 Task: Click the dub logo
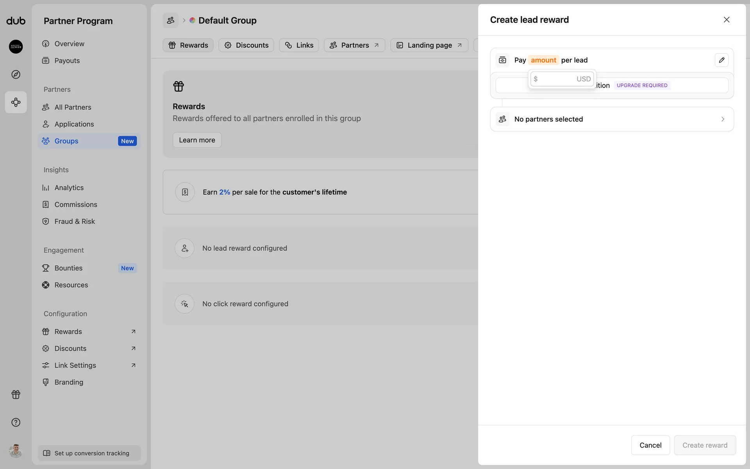(16, 21)
